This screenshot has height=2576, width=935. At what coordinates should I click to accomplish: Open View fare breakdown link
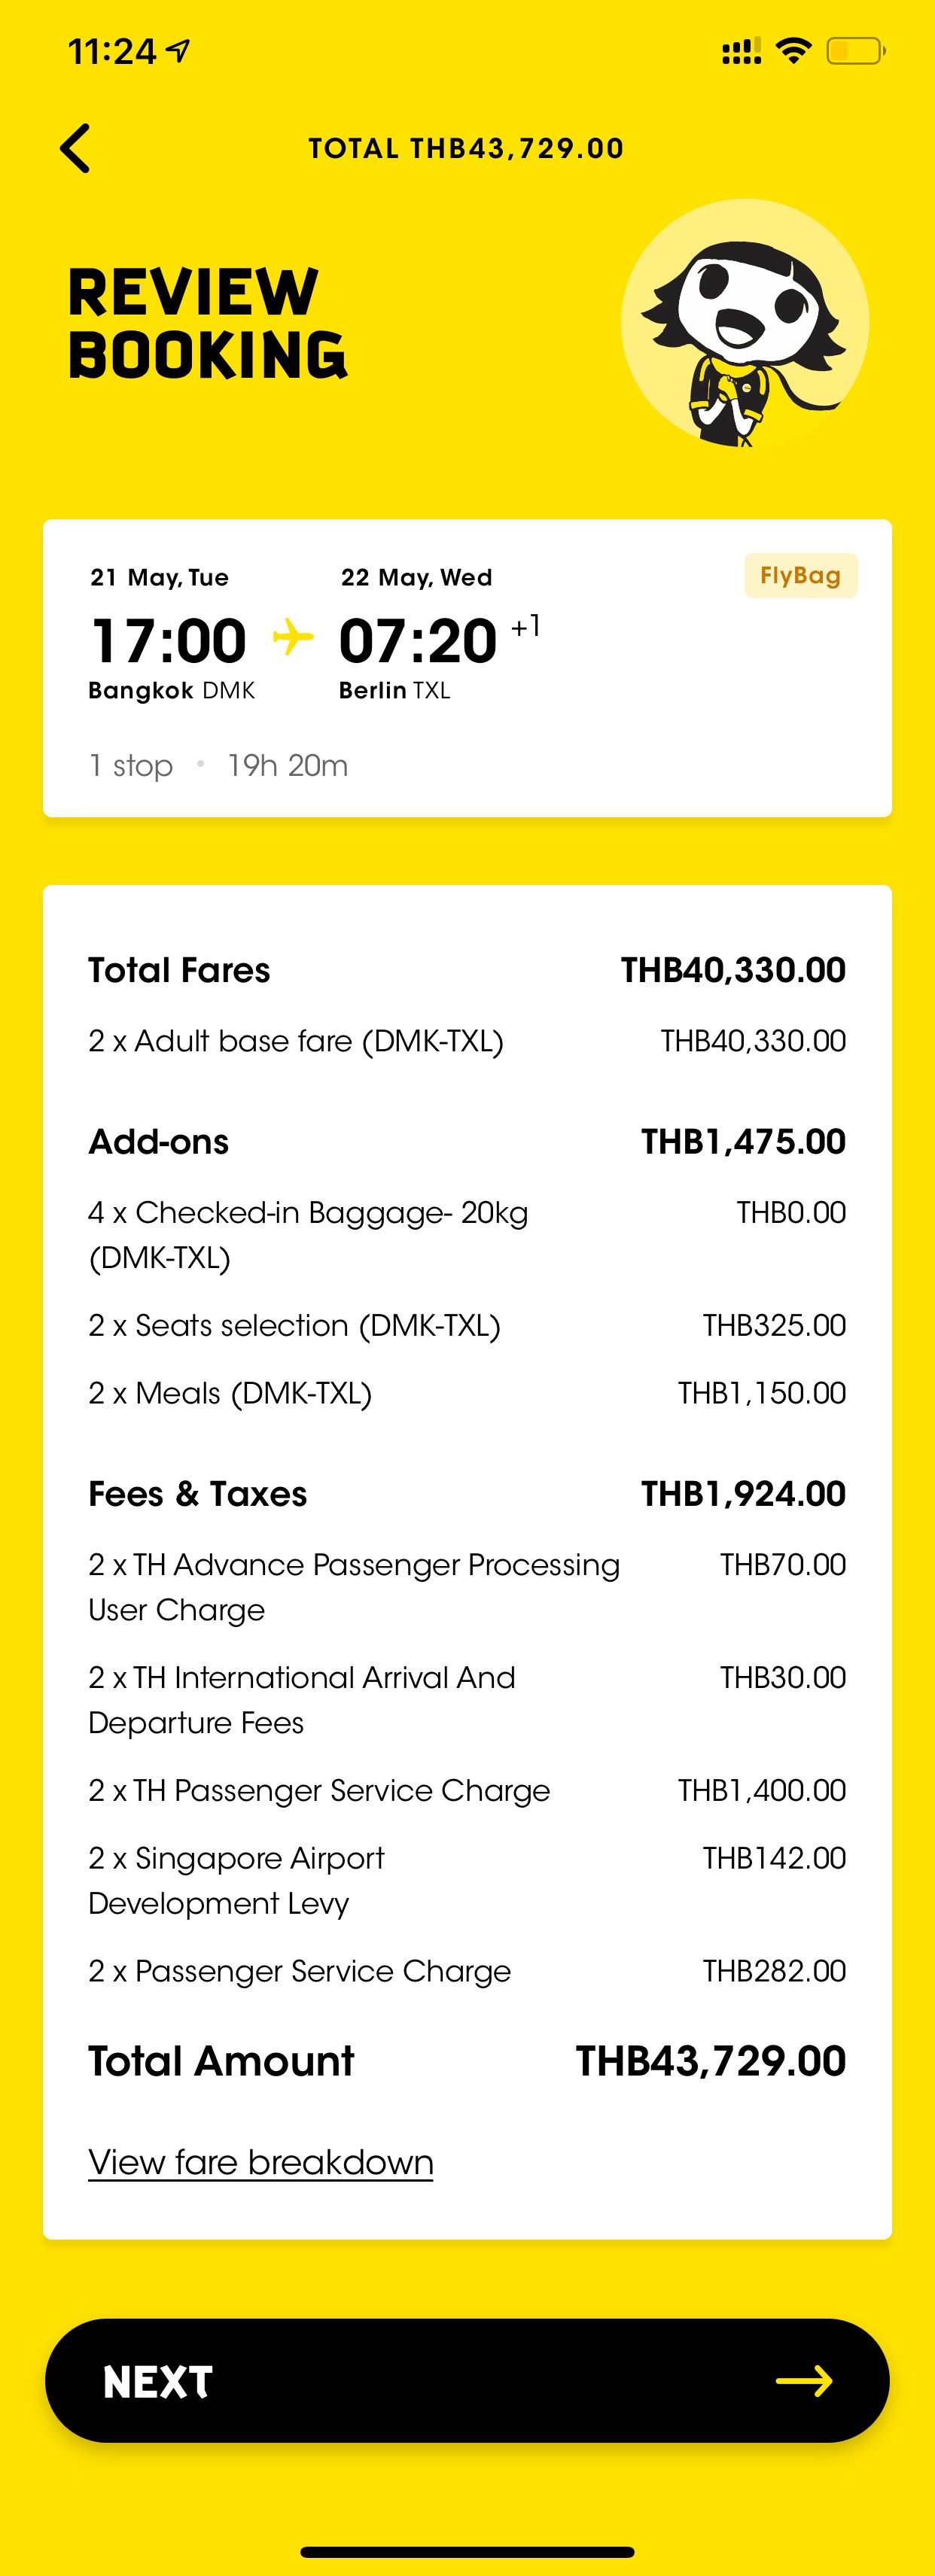click(261, 2162)
